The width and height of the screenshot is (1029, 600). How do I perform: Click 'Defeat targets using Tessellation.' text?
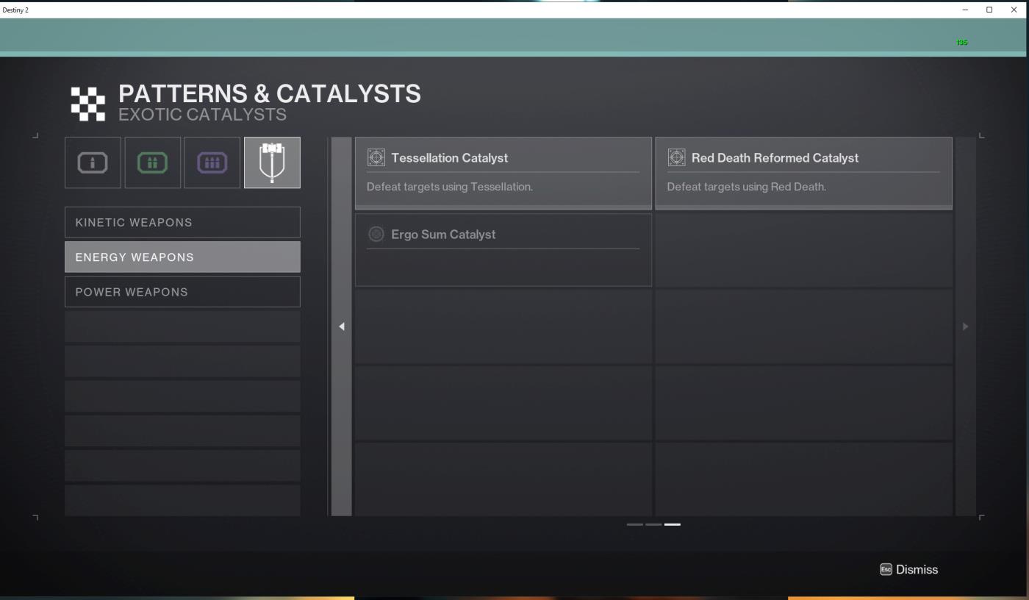(x=450, y=187)
